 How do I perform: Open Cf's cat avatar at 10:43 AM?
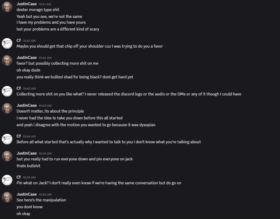point(7,91)
